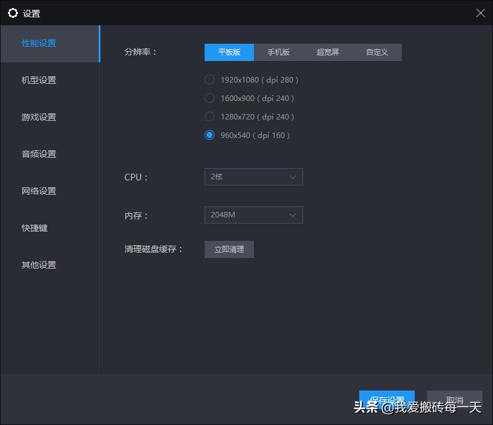
Task: Switch to the 超宽屏 resolution tab
Action: pyautogui.click(x=327, y=52)
